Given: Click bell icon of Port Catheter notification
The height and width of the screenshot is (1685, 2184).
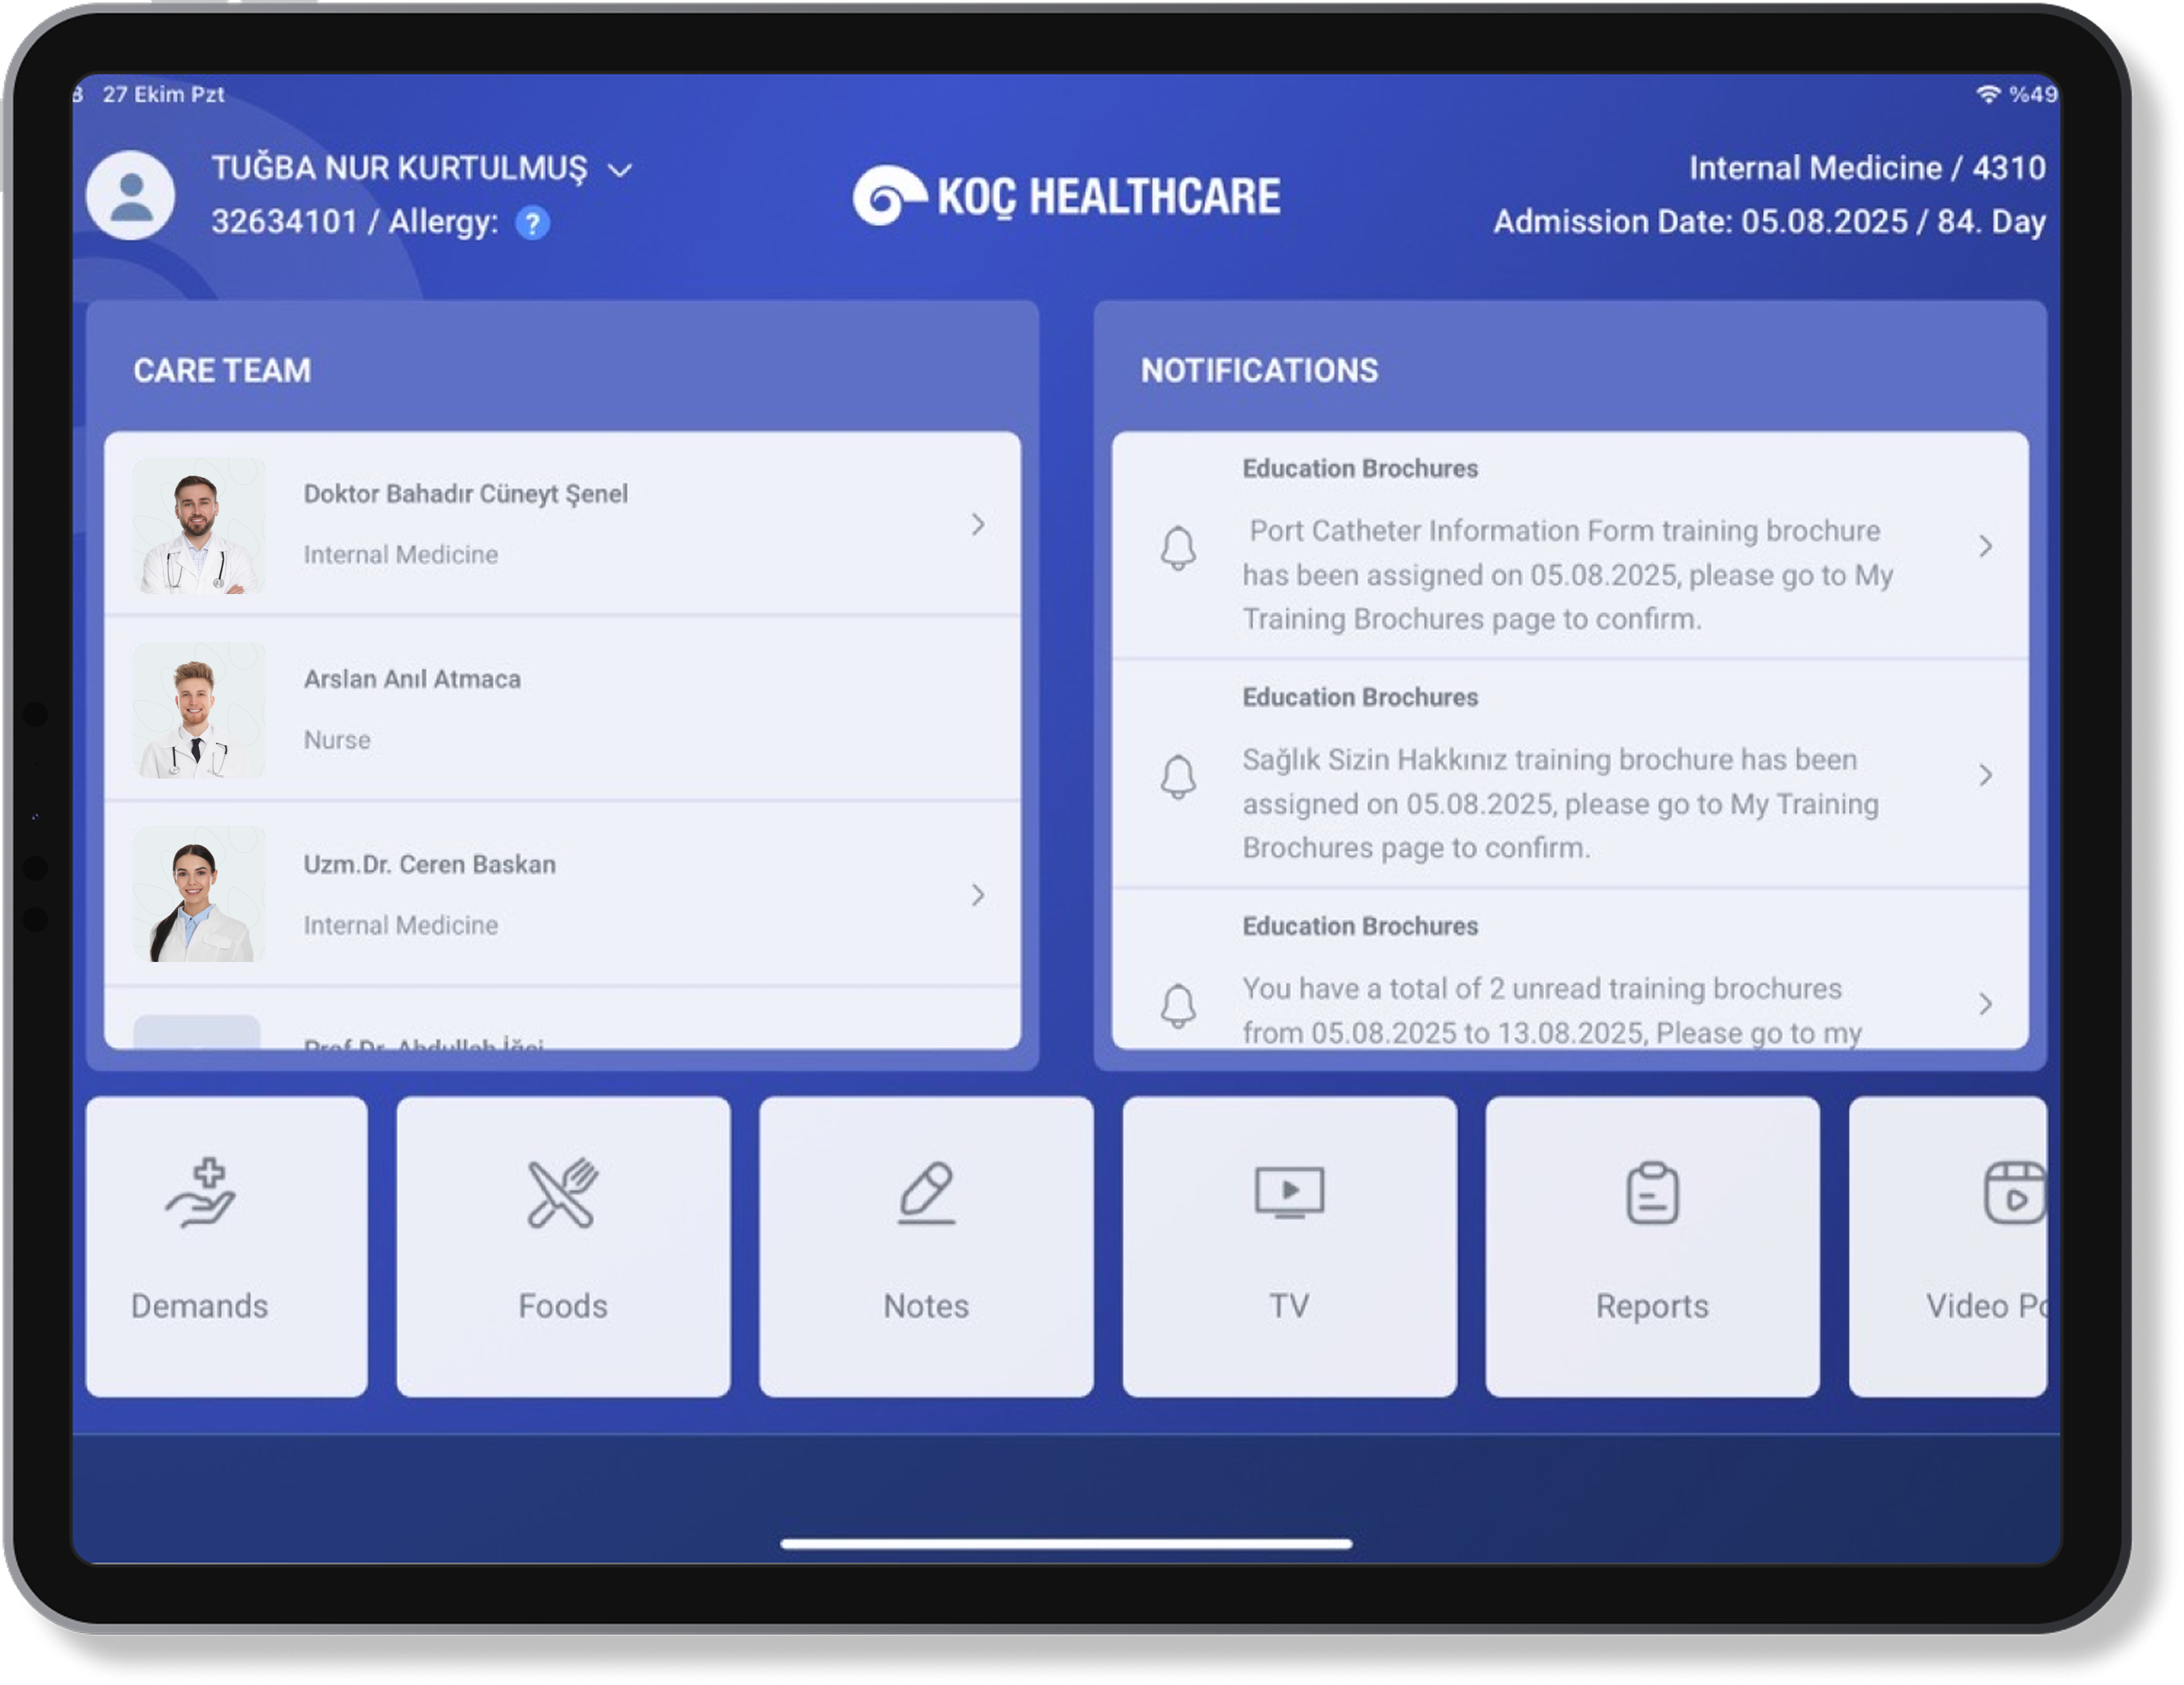Looking at the screenshot, I should (1178, 548).
